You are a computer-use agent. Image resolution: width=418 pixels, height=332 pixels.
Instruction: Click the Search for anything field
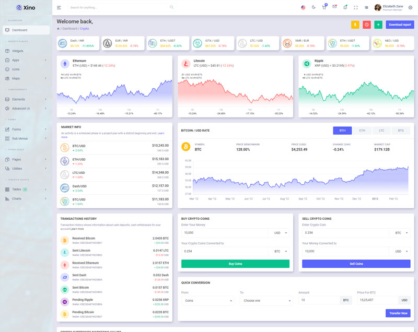(119, 7)
